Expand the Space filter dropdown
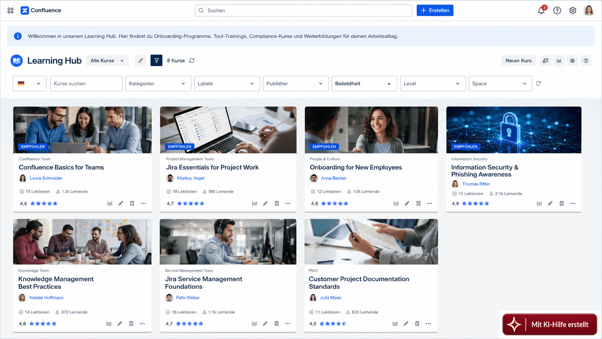 pyautogui.click(x=500, y=84)
